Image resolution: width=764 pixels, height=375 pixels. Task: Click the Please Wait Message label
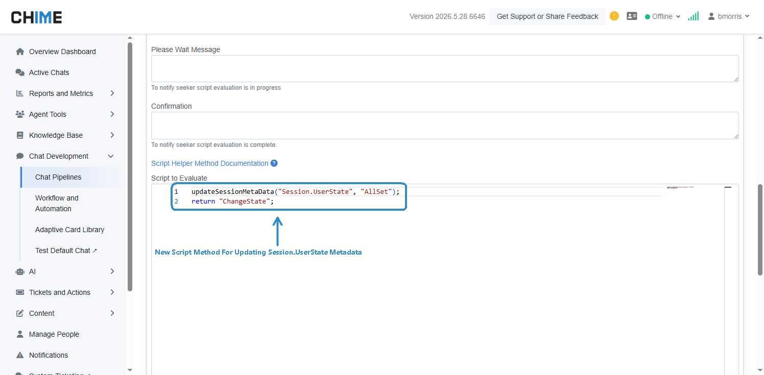(x=186, y=49)
